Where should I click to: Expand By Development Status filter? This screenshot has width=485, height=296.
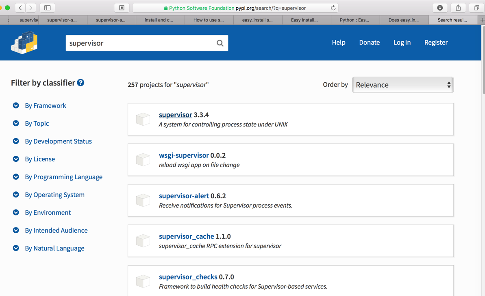click(x=52, y=142)
